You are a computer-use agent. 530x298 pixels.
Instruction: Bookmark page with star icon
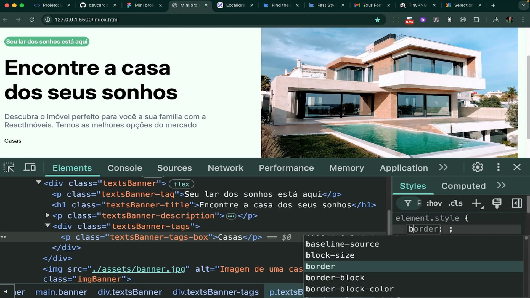(x=377, y=20)
